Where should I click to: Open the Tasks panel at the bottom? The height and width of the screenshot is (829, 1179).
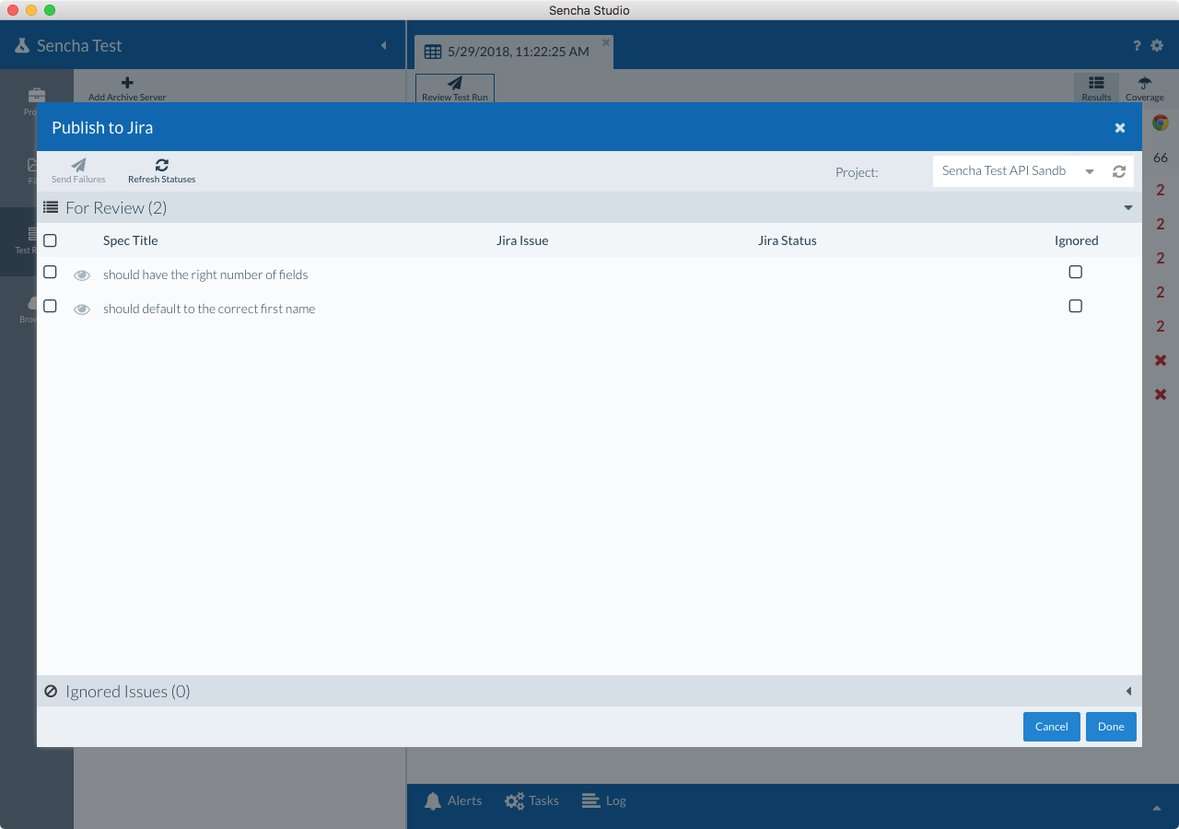pos(531,800)
